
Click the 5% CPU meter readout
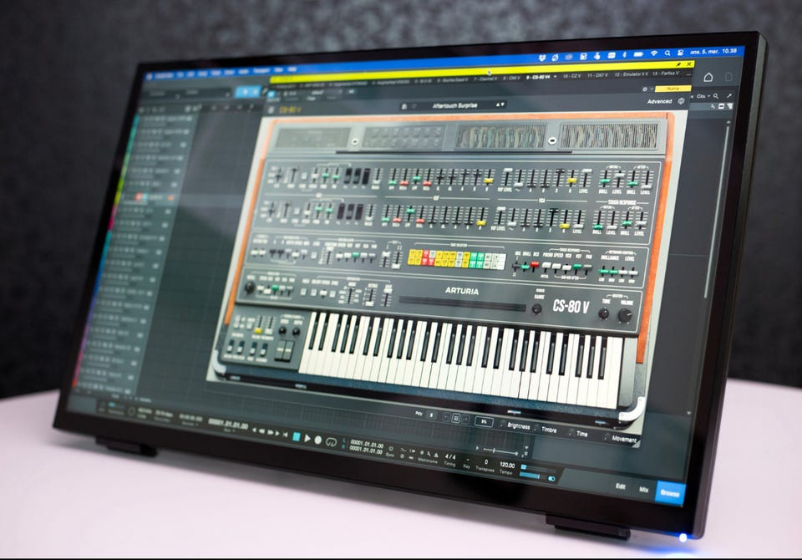484,422
